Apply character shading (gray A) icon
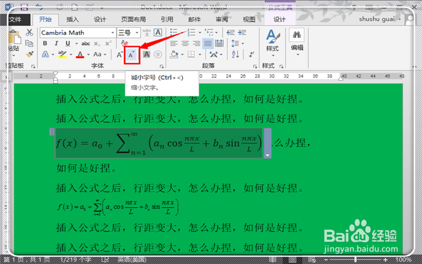This screenshot has width=422, height=264. click(147, 55)
